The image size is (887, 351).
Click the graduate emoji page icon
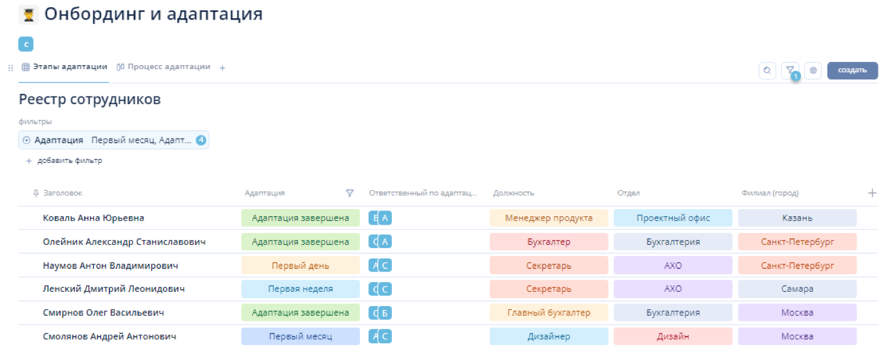(x=29, y=14)
